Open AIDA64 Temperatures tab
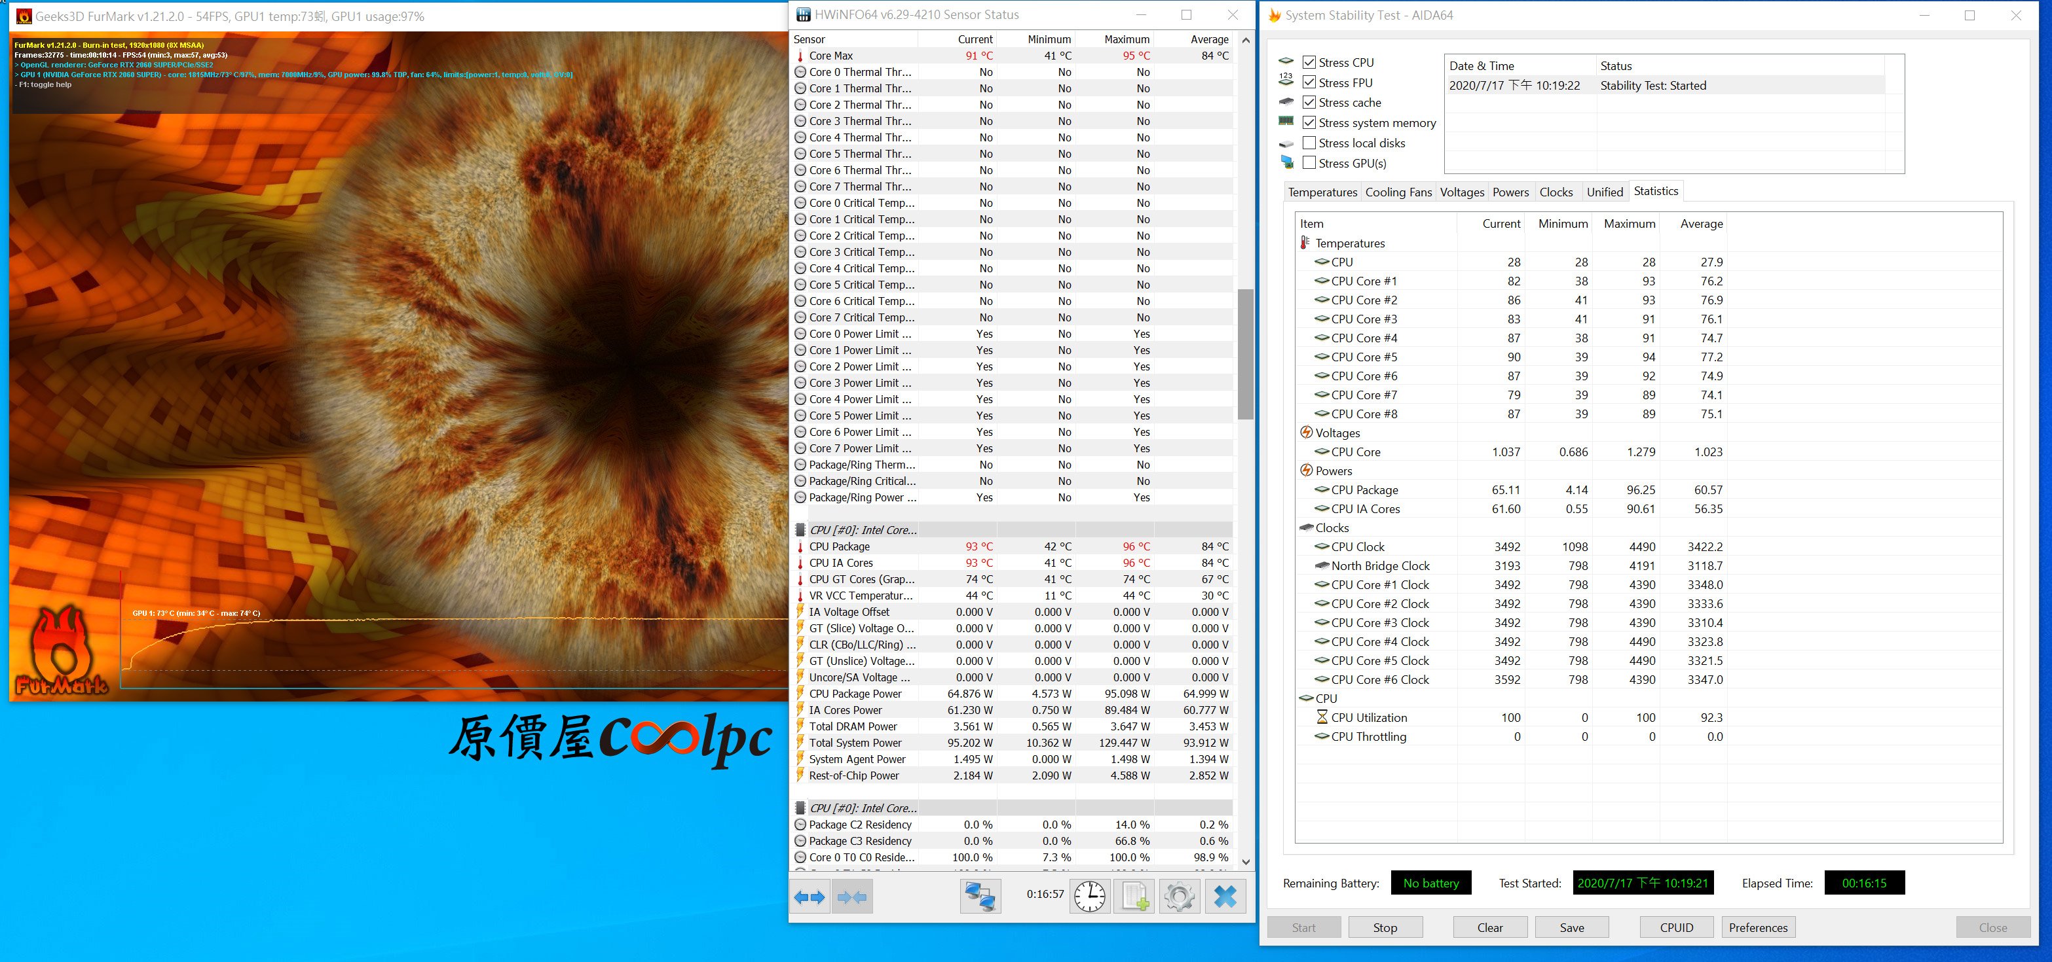 [1322, 192]
